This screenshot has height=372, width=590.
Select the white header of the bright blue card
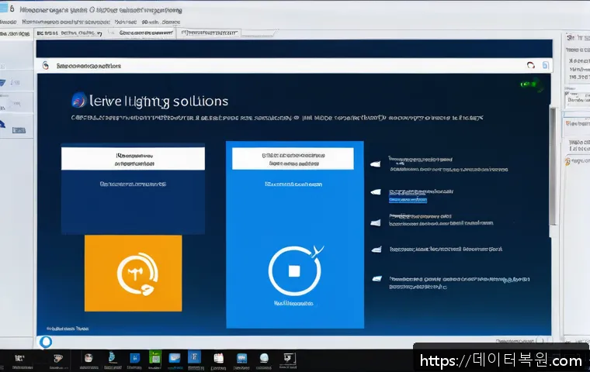(293, 158)
